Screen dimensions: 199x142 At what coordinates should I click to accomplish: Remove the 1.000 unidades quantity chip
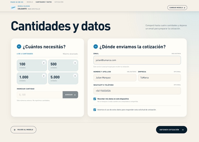pos(44,76)
